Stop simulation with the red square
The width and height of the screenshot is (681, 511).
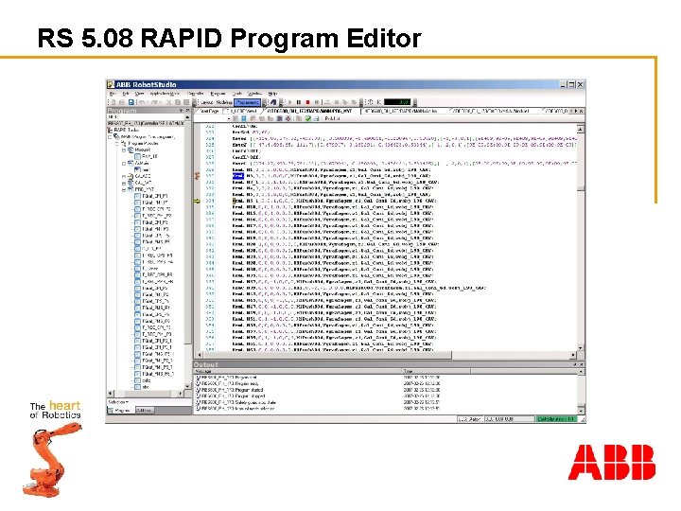click(307, 102)
